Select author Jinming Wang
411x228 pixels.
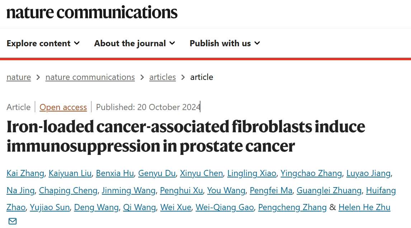[x=128, y=190]
